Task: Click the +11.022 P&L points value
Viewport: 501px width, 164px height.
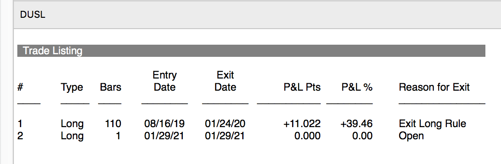Action: (302, 124)
